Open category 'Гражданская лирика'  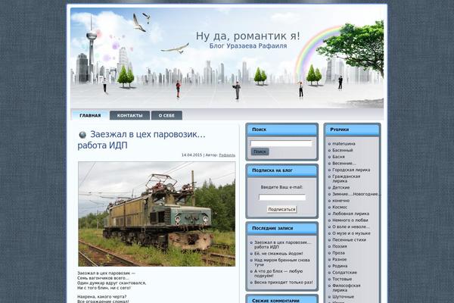coord(347,179)
